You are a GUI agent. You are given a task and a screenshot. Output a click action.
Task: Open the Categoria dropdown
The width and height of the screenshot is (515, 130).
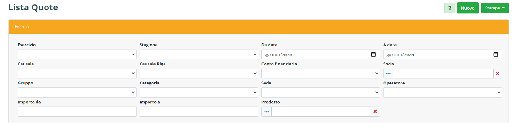(x=199, y=93)
